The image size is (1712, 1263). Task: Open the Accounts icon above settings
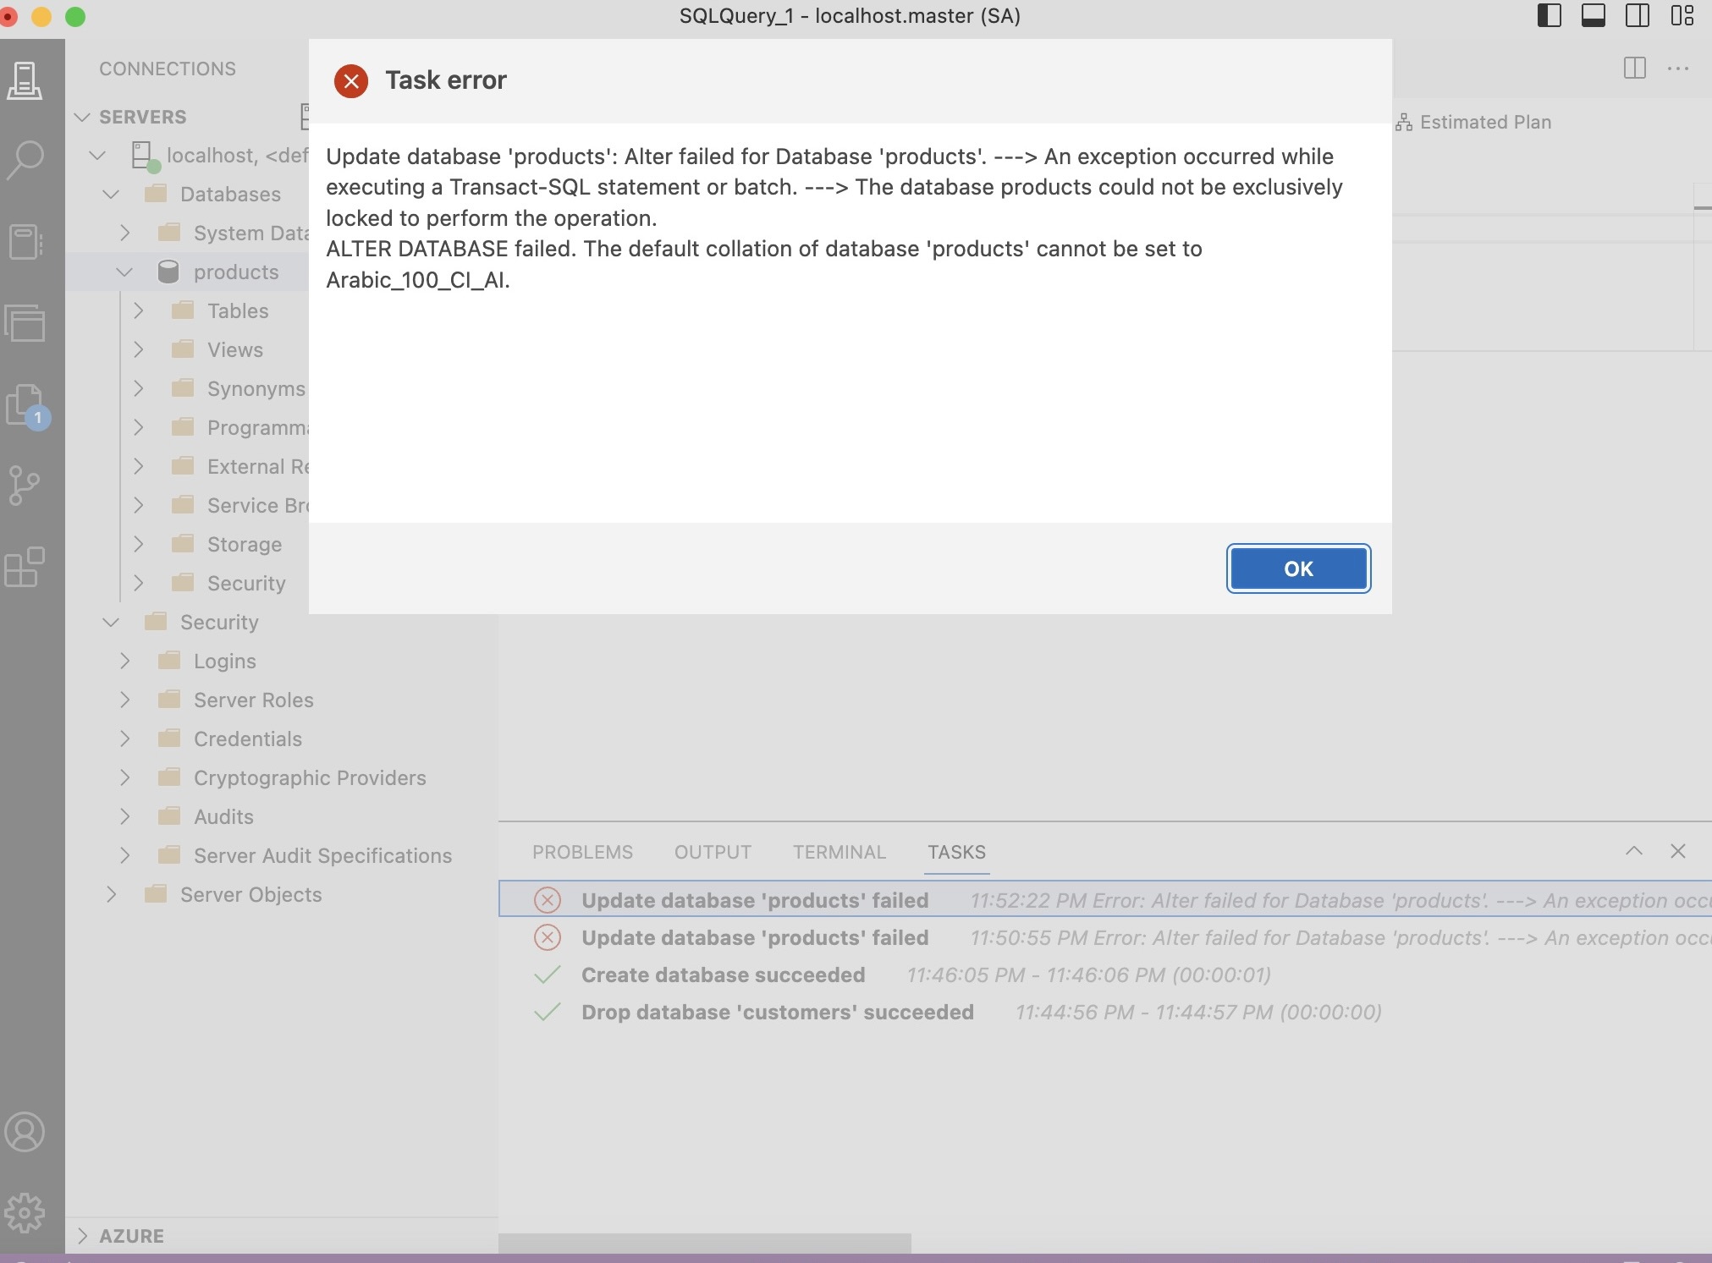[25, 1132]
